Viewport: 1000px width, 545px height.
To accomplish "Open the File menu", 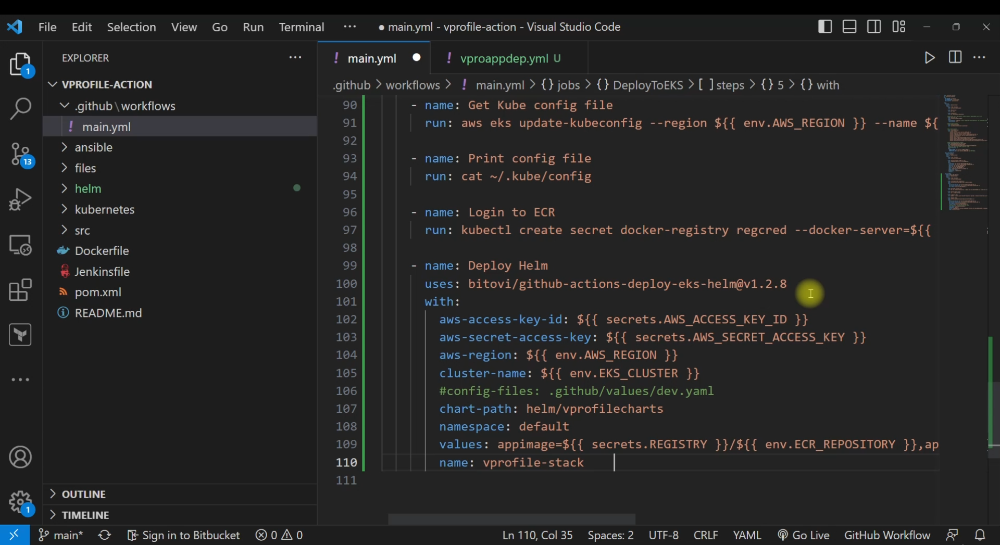I will tap(47, 27).
